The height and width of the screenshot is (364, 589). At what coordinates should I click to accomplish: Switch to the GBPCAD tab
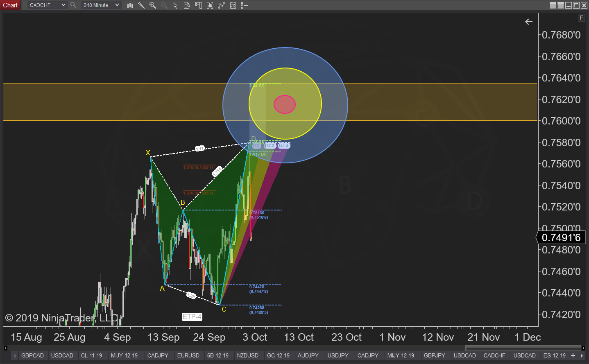(32, 355)
